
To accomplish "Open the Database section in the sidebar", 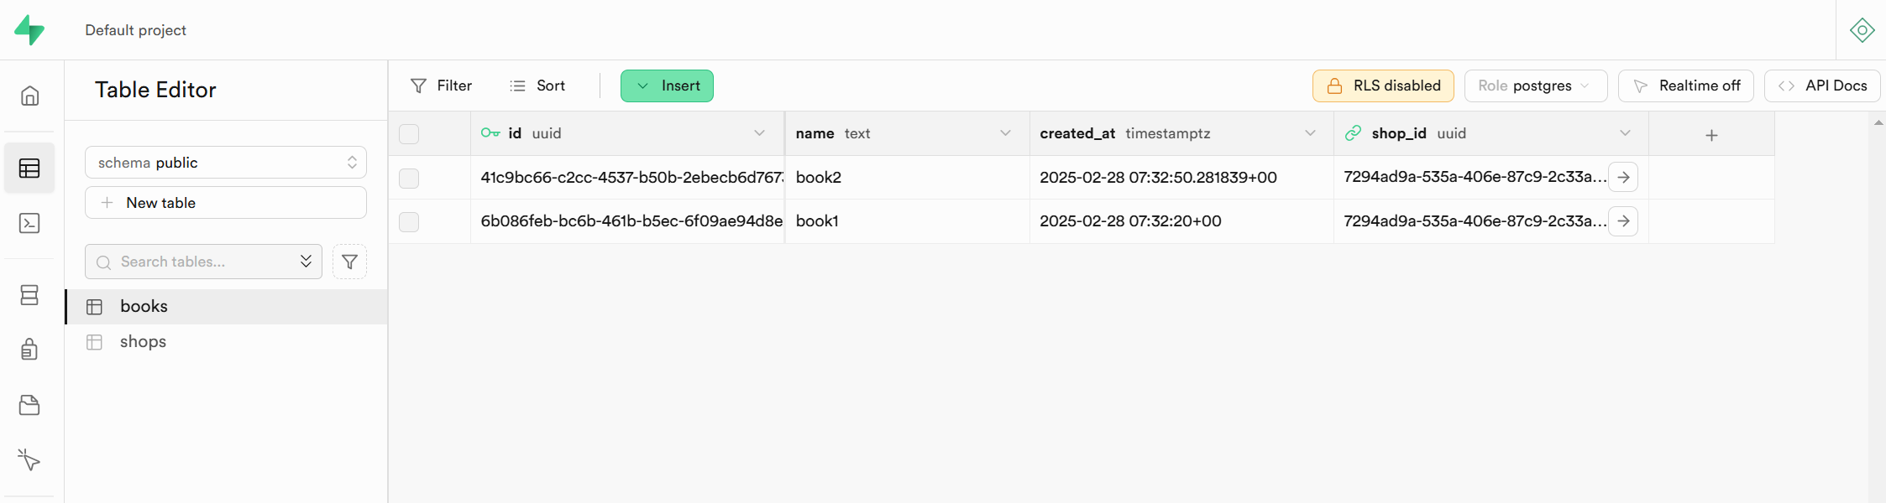I will [x=30, y=294].
